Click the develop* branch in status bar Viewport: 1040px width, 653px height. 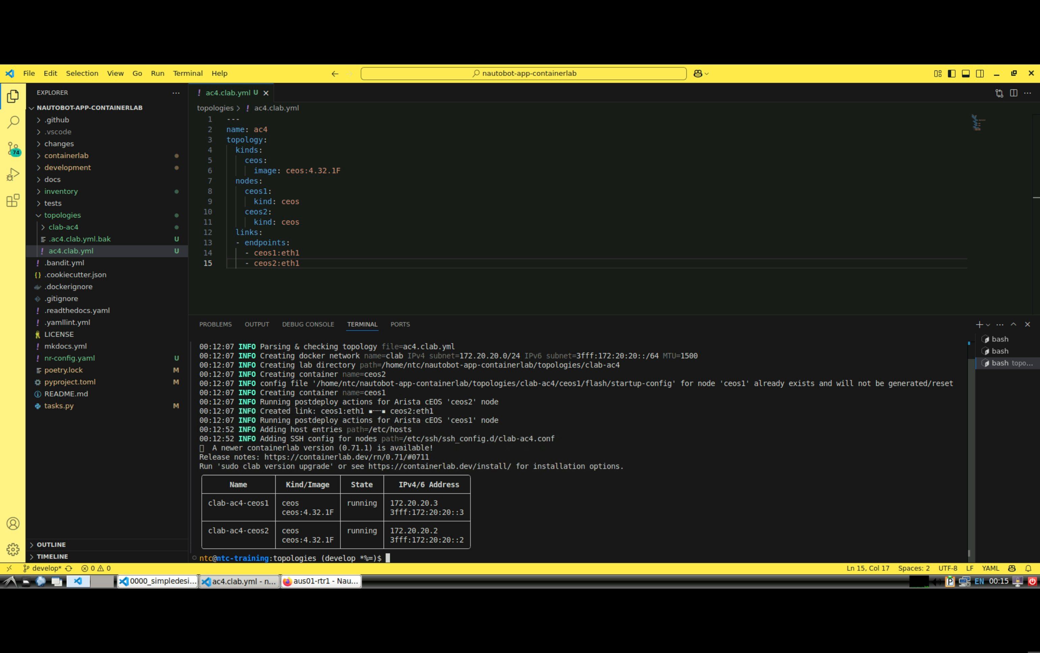coord(47,568)
